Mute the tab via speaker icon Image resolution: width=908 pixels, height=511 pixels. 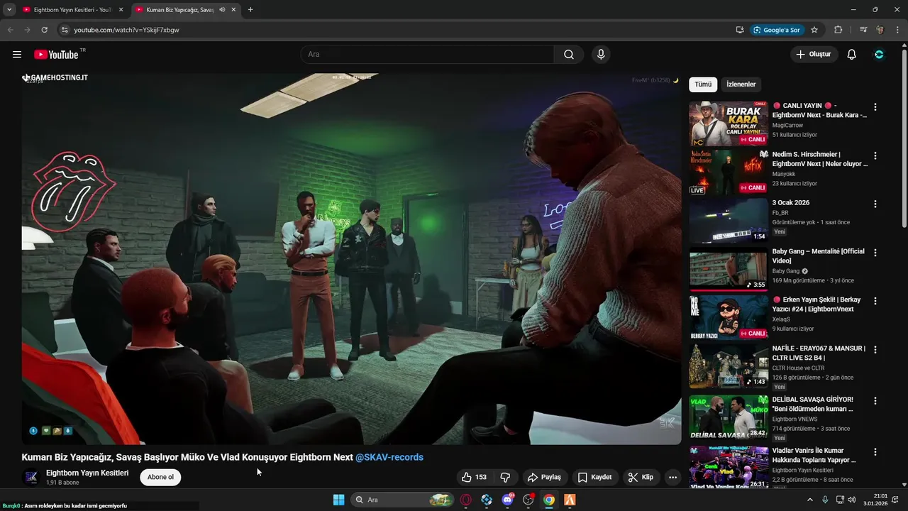coord(222,10)
